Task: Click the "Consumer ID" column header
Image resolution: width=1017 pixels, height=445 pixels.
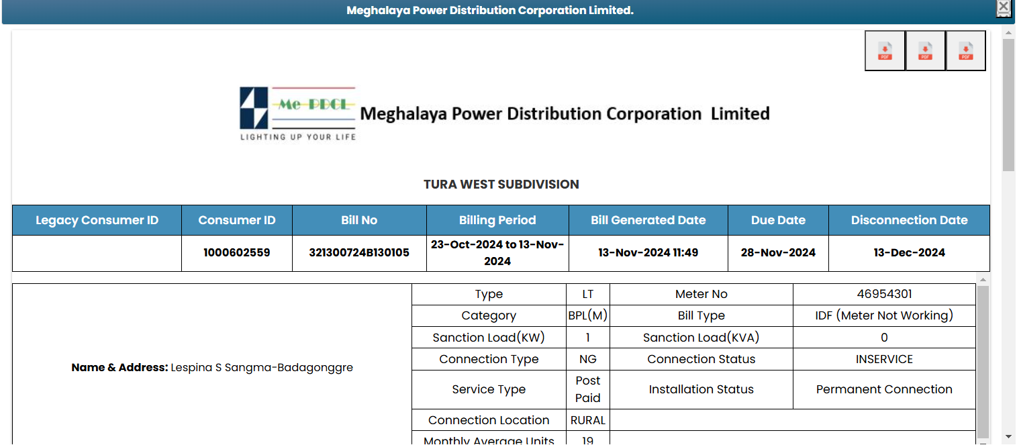Action: (237, 220)
